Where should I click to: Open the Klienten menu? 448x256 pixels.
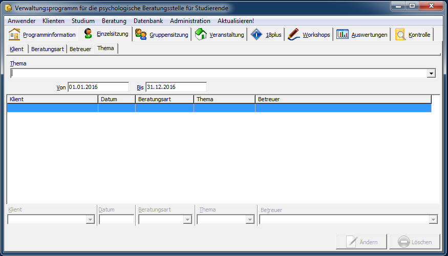[53, 21]
